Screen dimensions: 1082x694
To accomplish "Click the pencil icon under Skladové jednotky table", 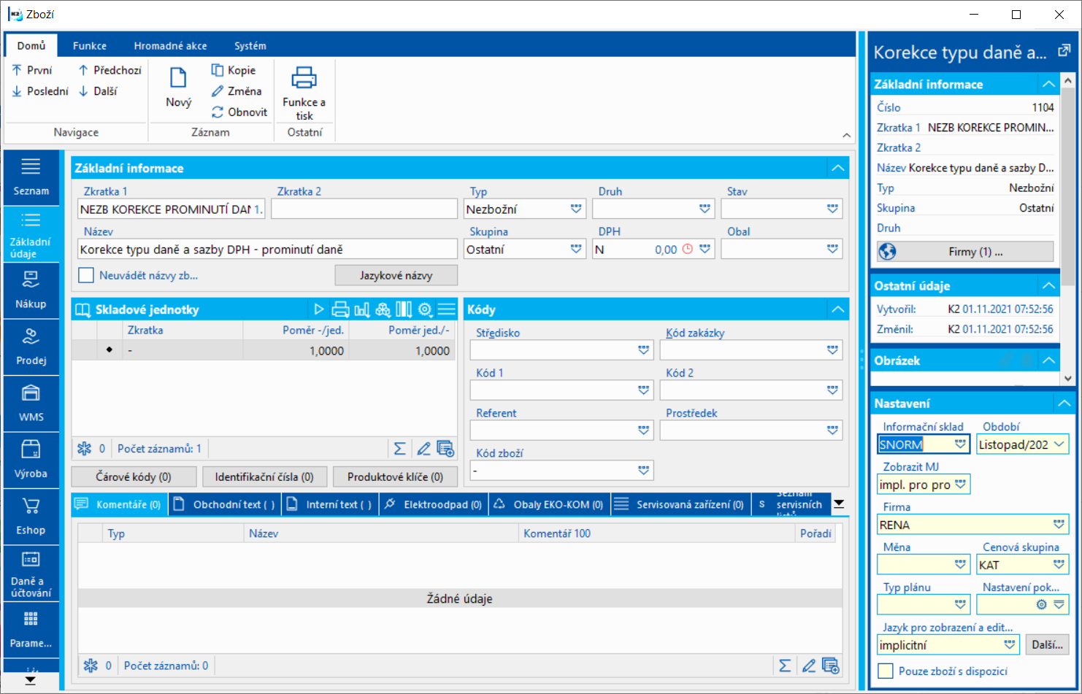I will coord(423,449).
